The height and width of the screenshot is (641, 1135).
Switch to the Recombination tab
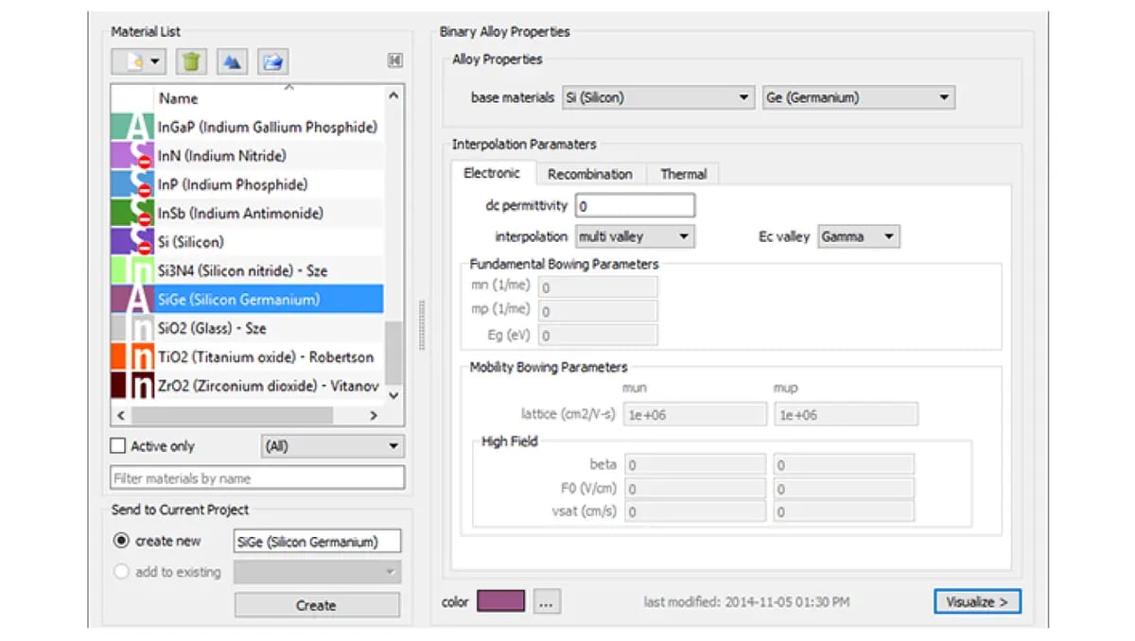point(590,174)
